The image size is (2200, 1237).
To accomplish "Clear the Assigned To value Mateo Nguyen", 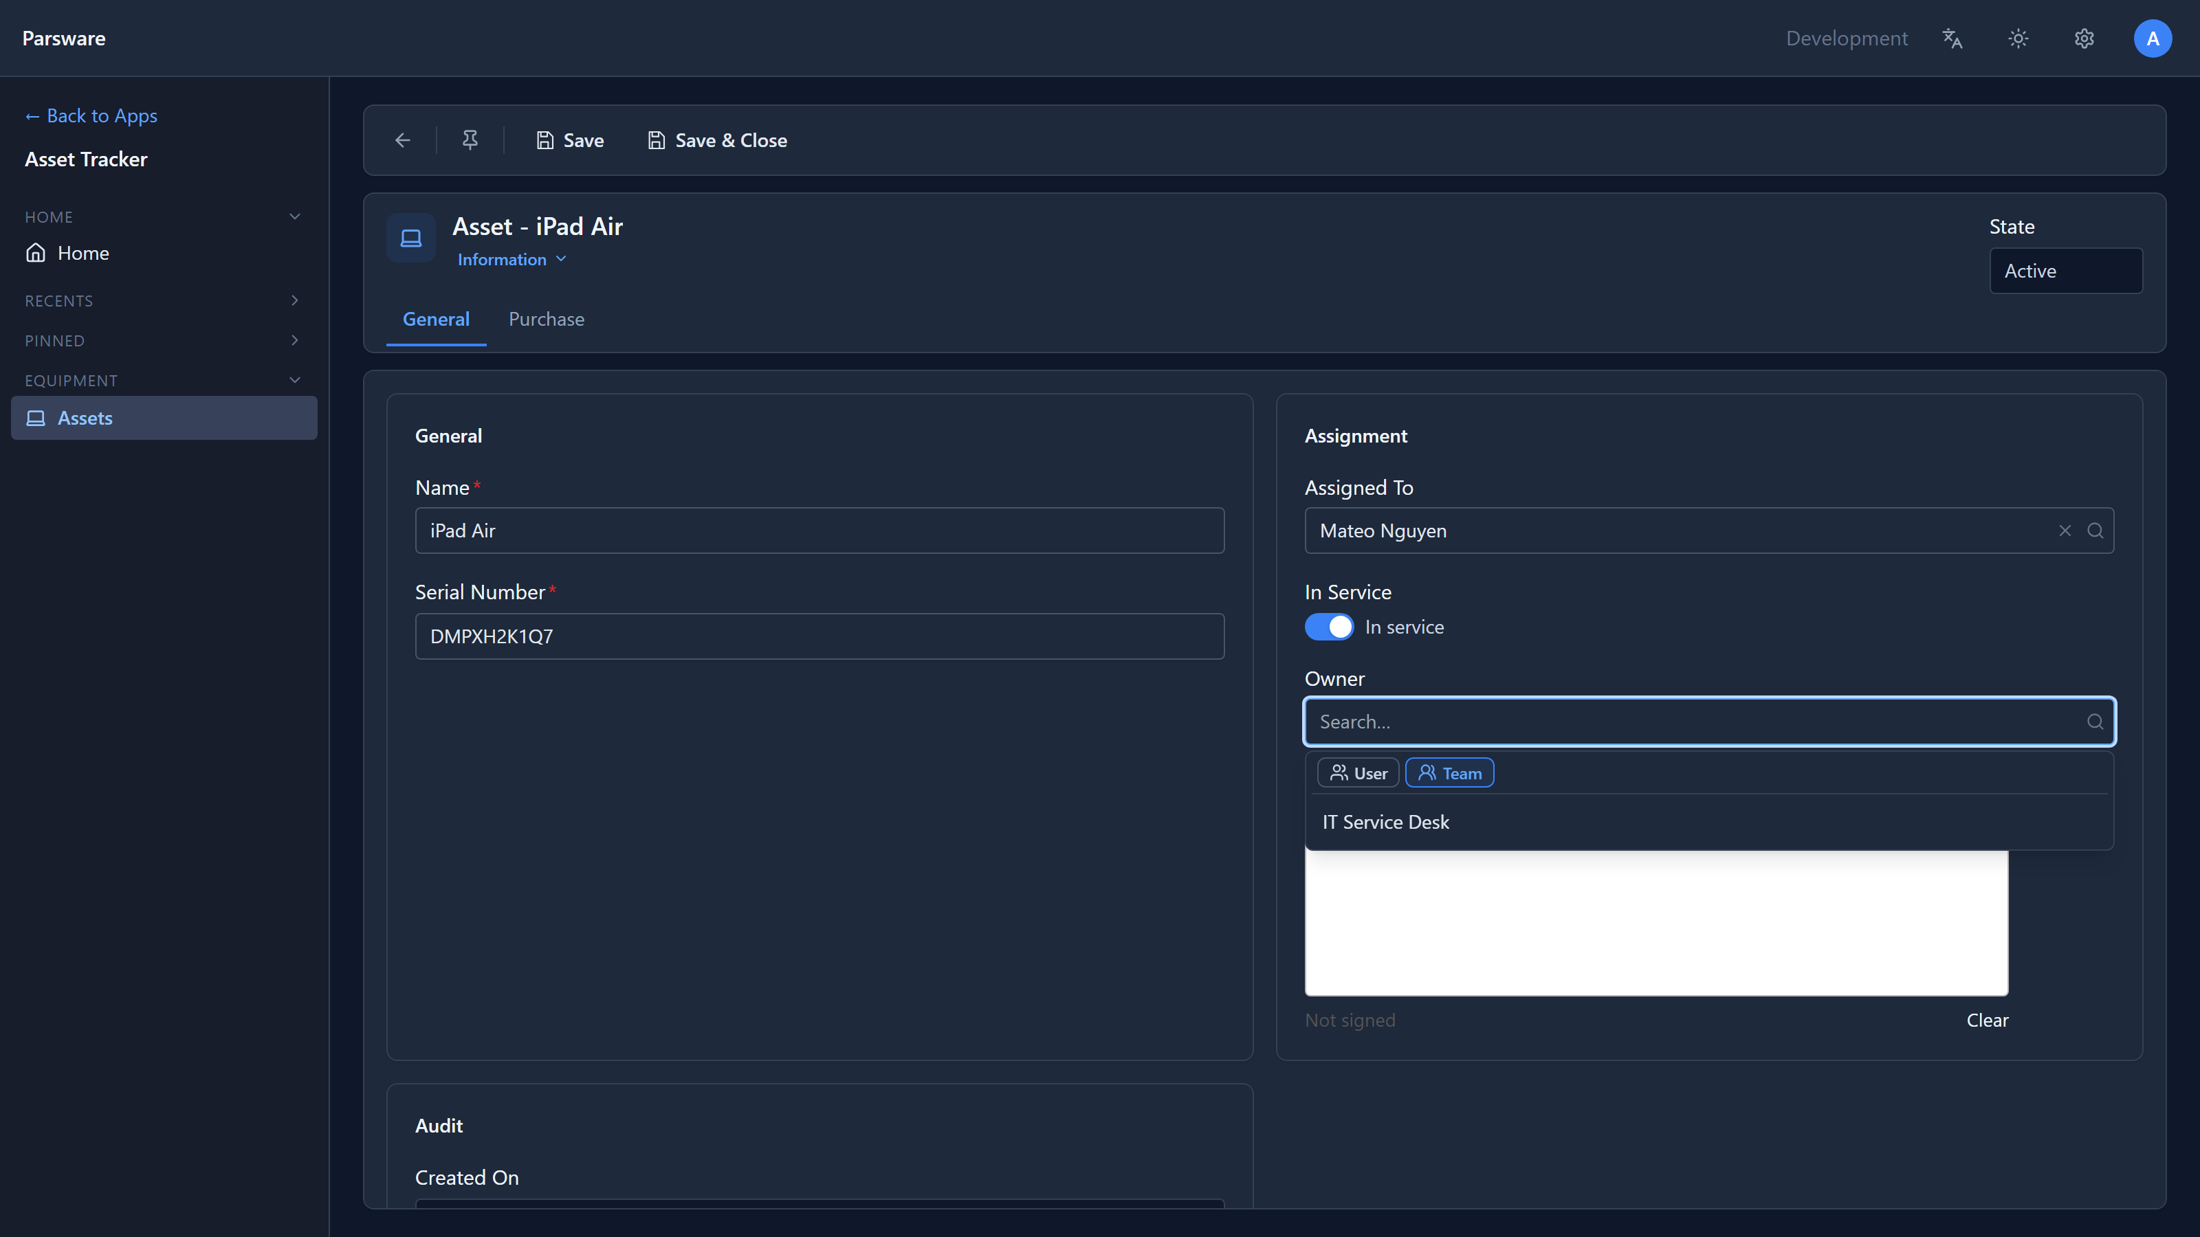I will 2064,531.
